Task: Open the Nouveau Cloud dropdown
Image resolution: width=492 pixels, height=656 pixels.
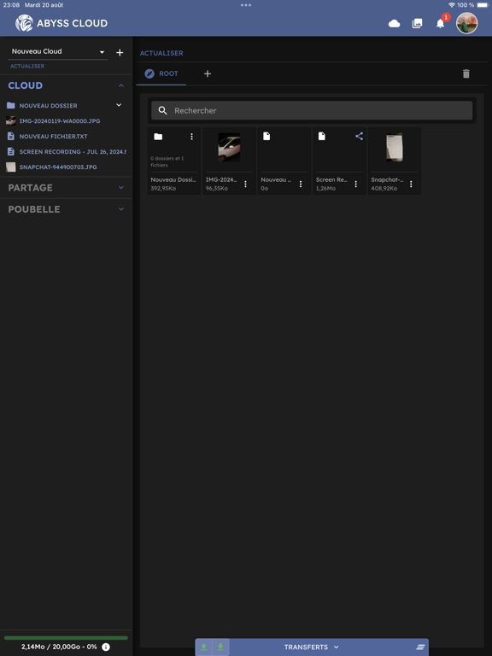Action: (58, 51)
